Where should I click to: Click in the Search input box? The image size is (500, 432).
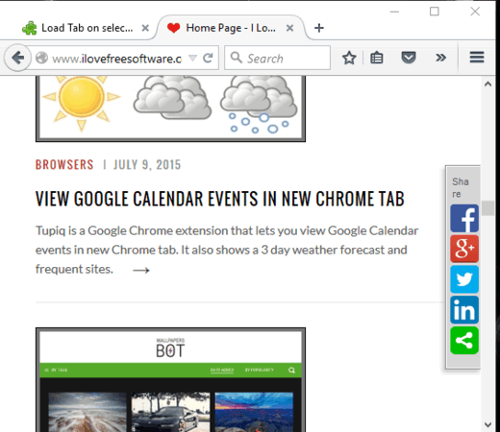pyautogui.click(x=277, y=58)
